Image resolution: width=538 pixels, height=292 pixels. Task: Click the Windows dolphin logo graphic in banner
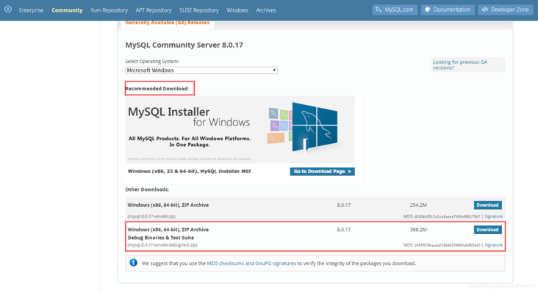pyautogui.click(x=315, y=127)
